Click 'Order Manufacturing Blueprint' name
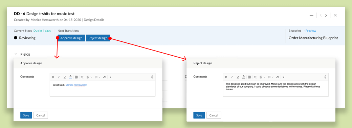352x128 pixels. (x=313, y=38)
